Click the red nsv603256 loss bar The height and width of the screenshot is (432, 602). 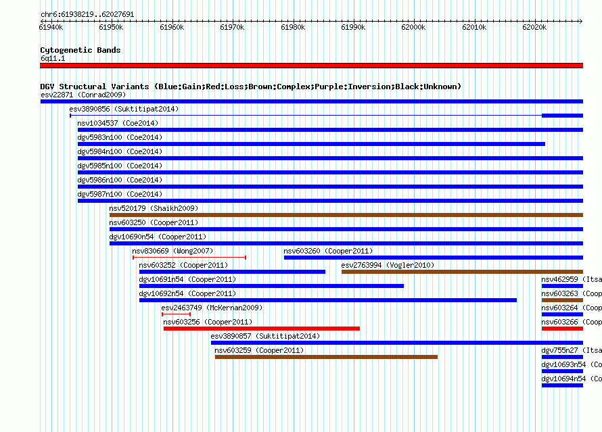pos(262,329)
